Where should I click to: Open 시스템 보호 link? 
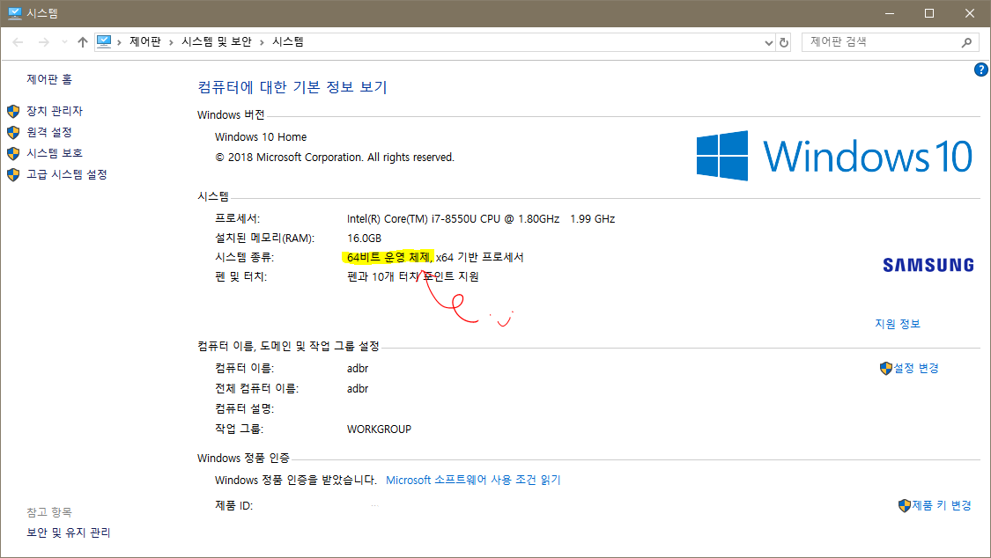(55, 153)
